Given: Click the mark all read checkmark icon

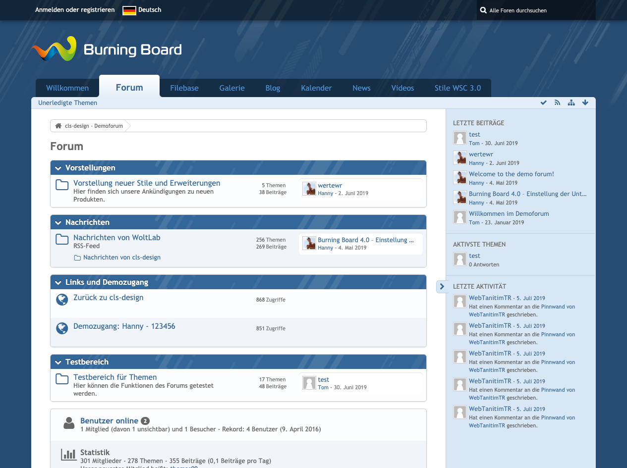Looking at the screenshot, I should click(x=543, y=103).
